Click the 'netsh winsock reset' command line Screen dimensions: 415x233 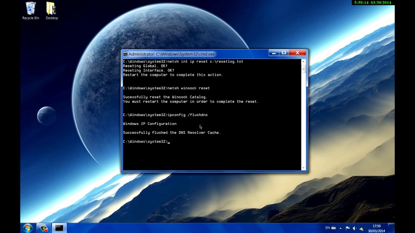coord(166,88)
